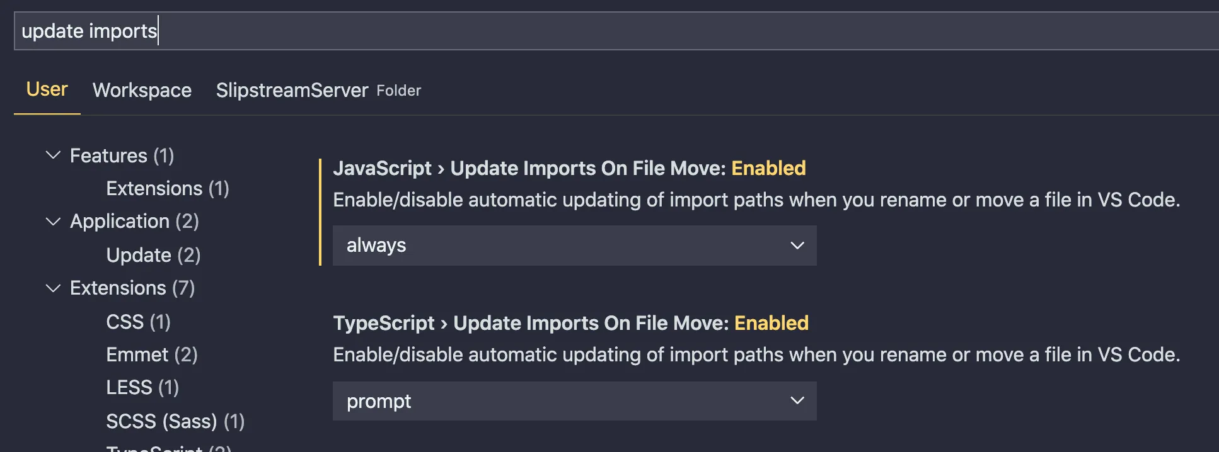Select Update (2) in settings tree

(153, 255)
